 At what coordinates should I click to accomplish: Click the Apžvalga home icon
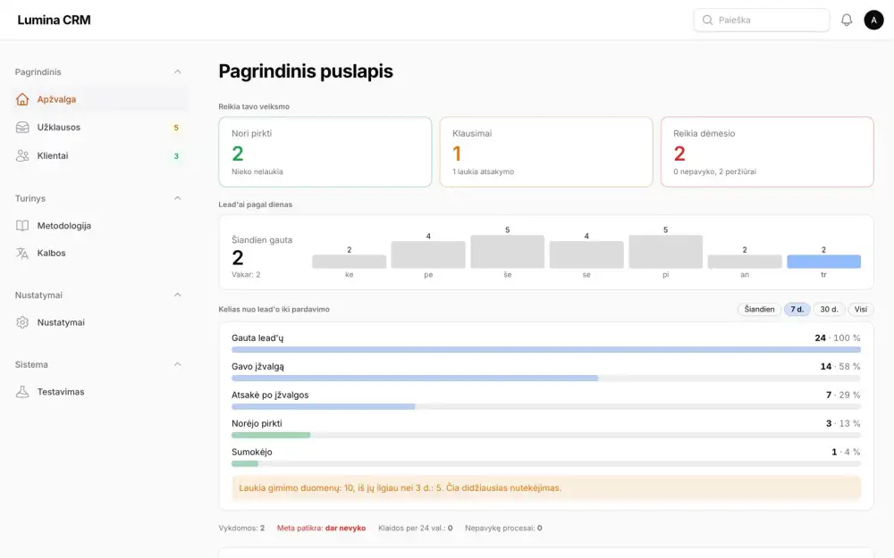pos(22,99)
